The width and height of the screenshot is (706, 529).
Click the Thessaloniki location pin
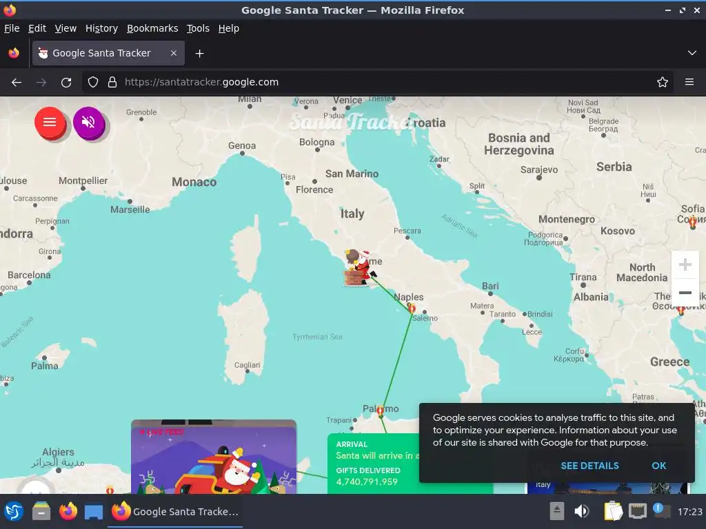click(680, 309)
